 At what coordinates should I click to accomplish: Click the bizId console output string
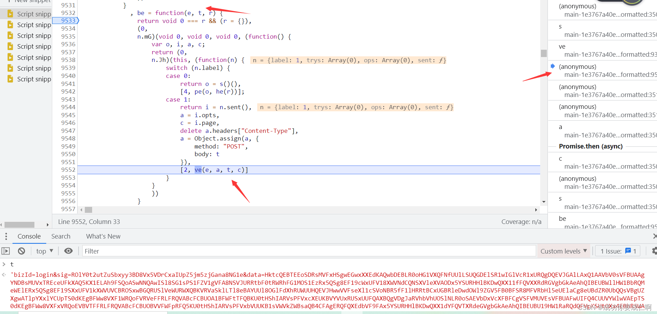(327, 290)
